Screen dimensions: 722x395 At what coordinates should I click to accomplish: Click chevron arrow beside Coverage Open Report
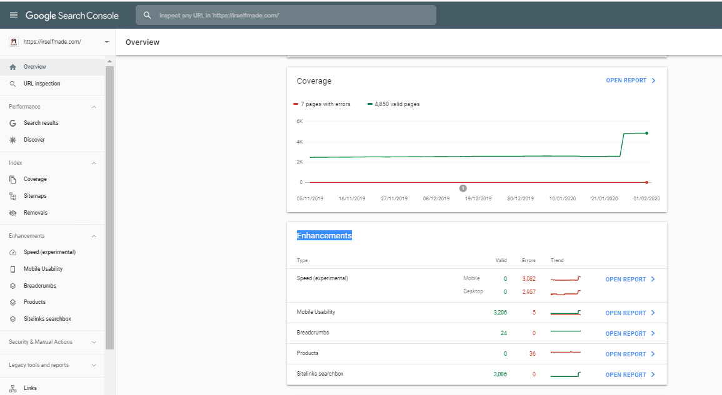pos(653,80)
